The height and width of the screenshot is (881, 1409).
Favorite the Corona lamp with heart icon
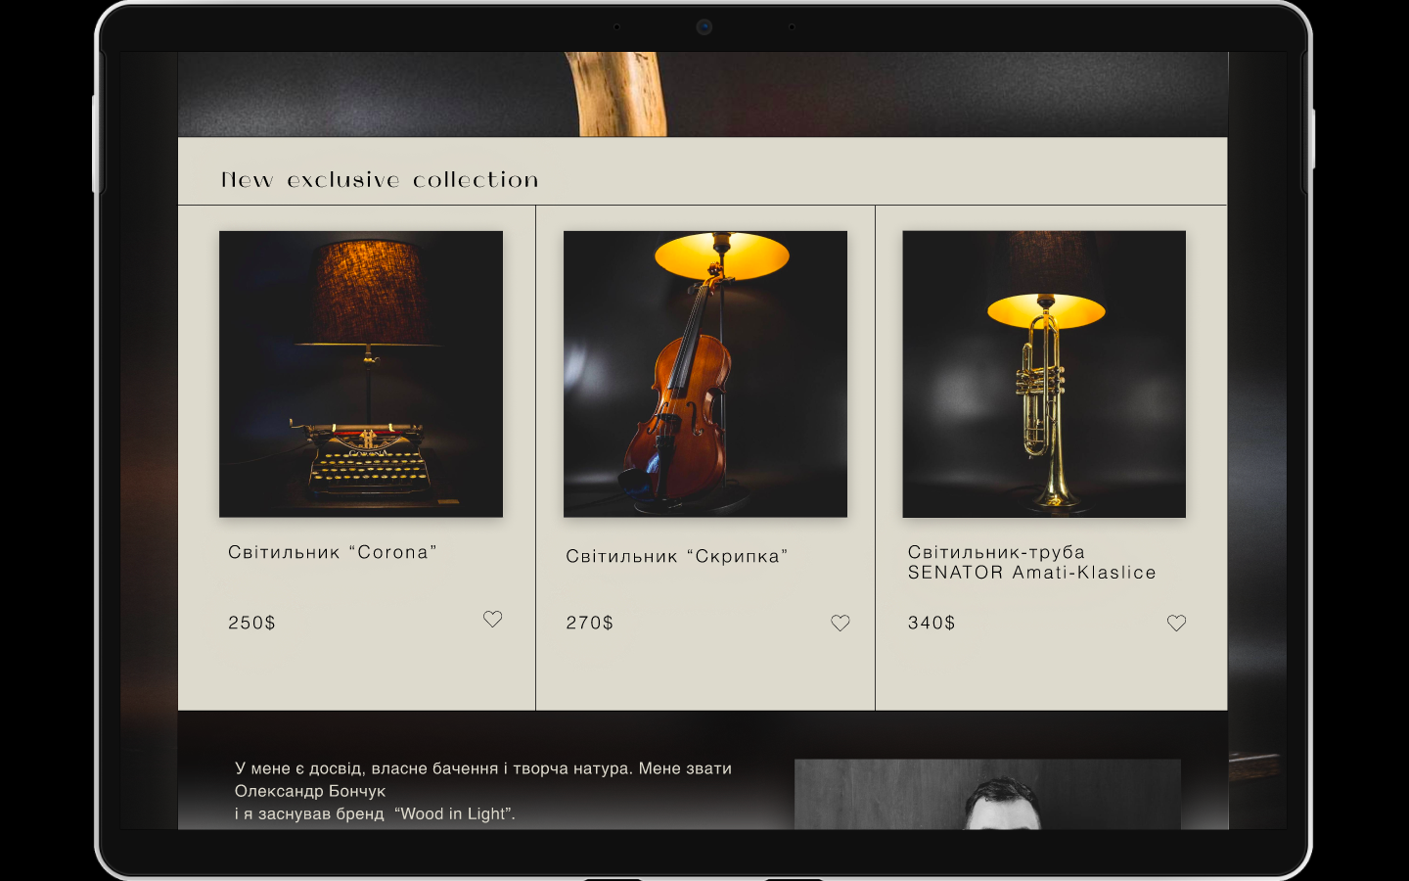[x=492, y=619]
